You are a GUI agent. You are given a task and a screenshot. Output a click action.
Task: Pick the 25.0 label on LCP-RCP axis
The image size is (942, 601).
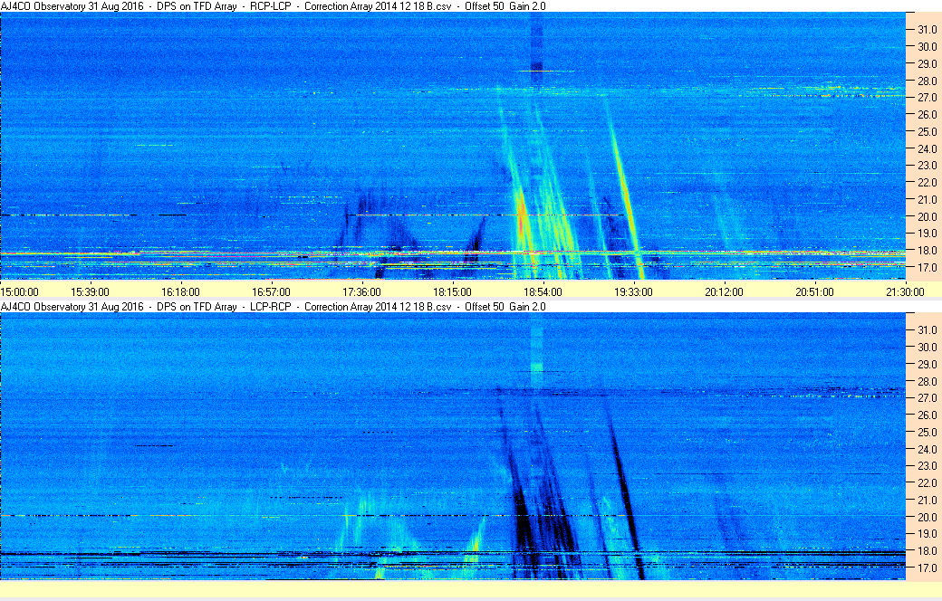click(927, 433)
